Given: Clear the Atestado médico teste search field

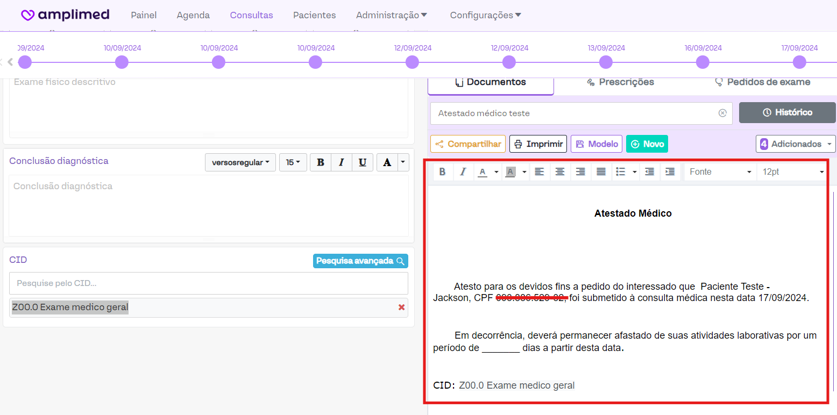Looking at the screenshot, I should 722,113.
